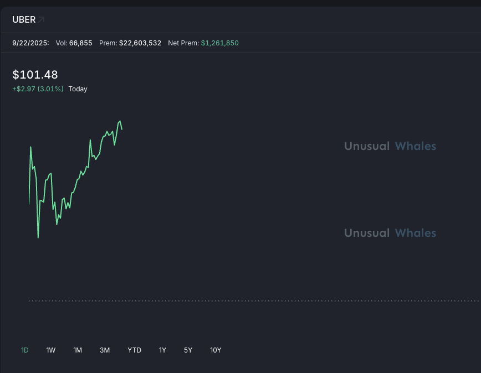The height and width of the screenshot is (373, 481).
Task: Click the 9/22/2025 date label
Action: click(x=30, y=43)
